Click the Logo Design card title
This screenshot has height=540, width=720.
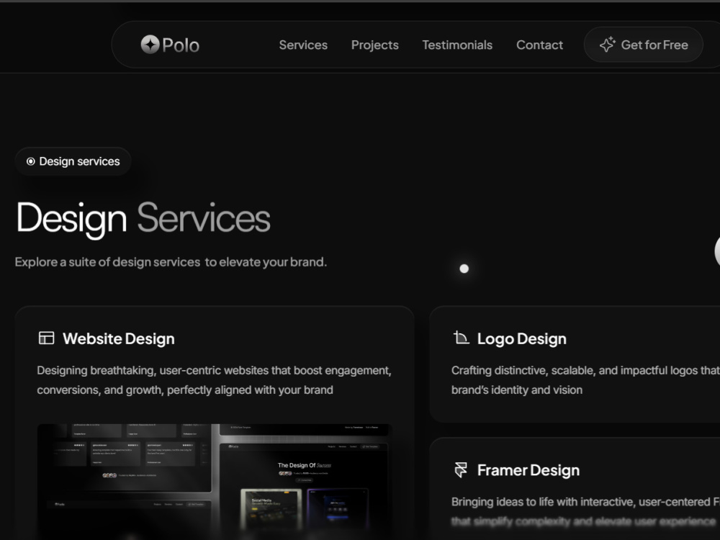pos(521,339)
